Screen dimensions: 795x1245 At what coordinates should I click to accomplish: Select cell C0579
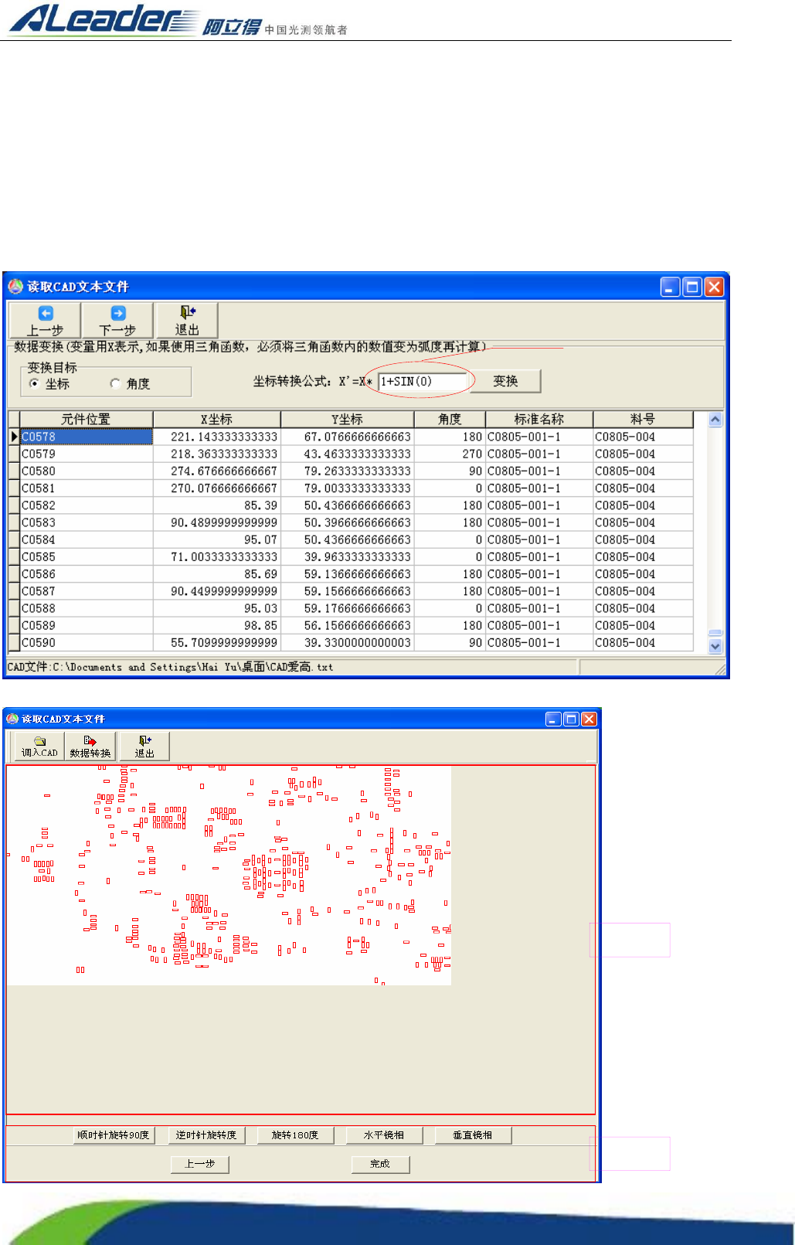[x=87, y=454]
